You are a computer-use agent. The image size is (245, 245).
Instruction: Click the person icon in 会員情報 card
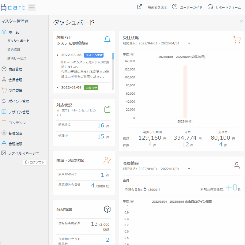[x=237, y=165]
